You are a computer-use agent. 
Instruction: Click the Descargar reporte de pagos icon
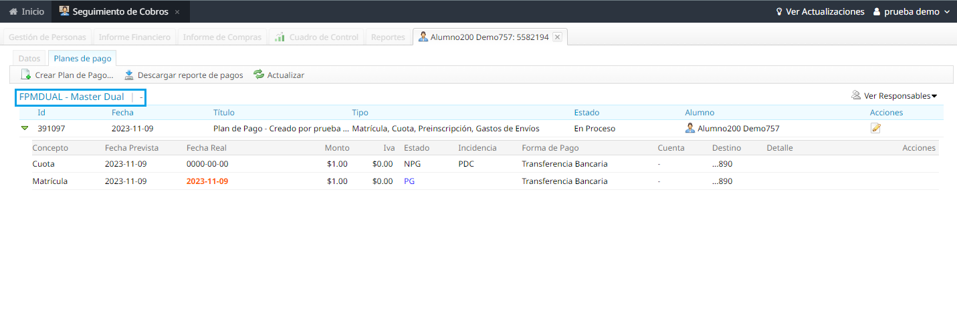click(x=129, y=75)
